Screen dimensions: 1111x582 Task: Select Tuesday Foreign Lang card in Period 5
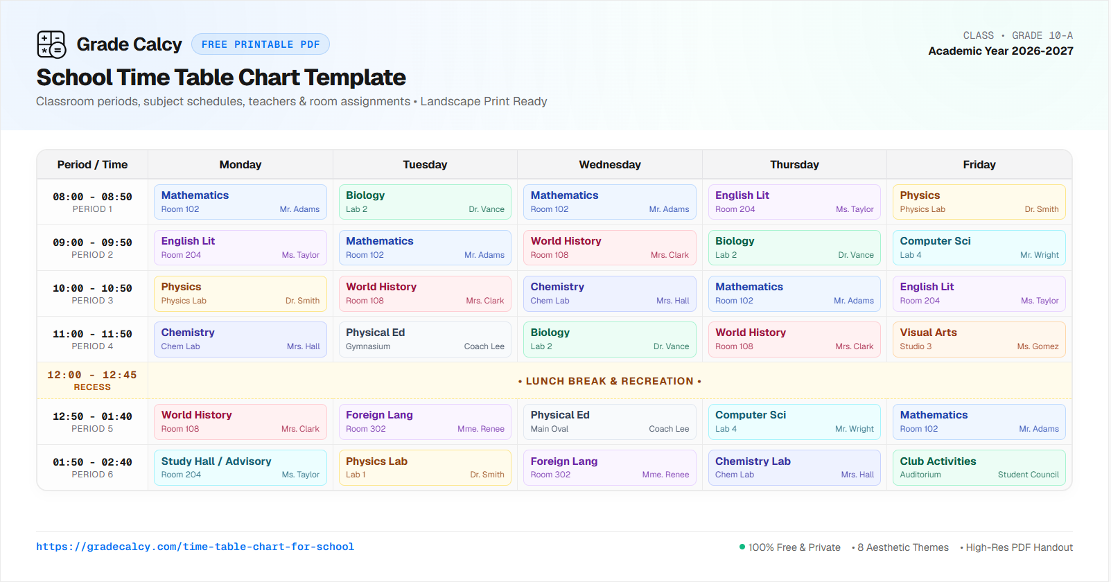click(x=425, y=421)
